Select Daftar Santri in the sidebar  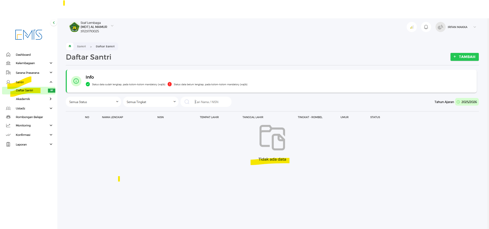click(x=24, y=90)
